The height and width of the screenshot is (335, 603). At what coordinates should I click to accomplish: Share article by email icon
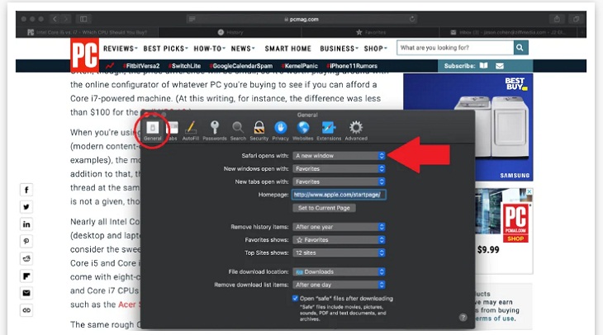tap(26, 293)
